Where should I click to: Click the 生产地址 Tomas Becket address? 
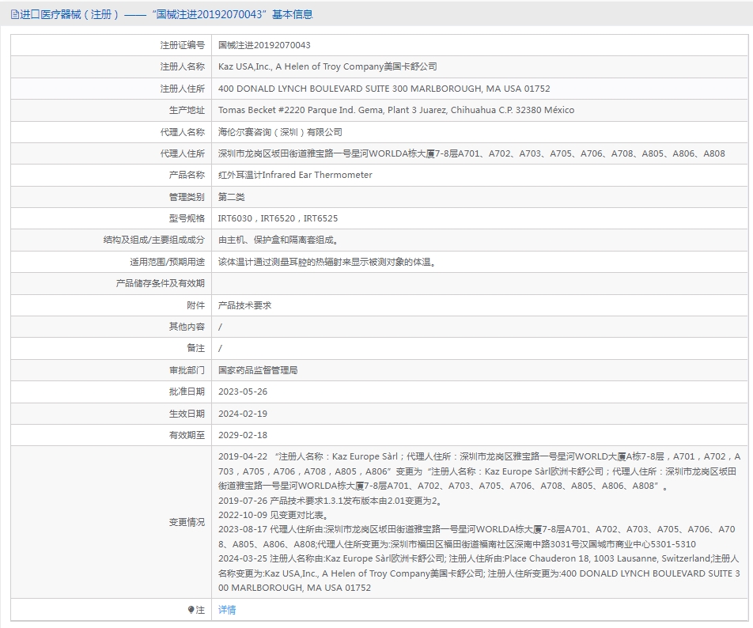coord(396,110)
